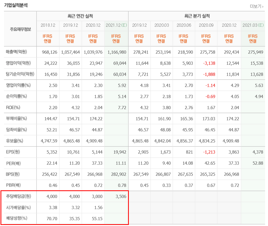Click the quarterly revenue value 292,434

coord(231,52)
